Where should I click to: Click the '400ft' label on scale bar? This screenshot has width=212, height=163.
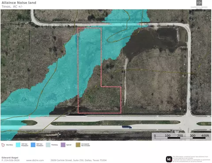point(205,135)
